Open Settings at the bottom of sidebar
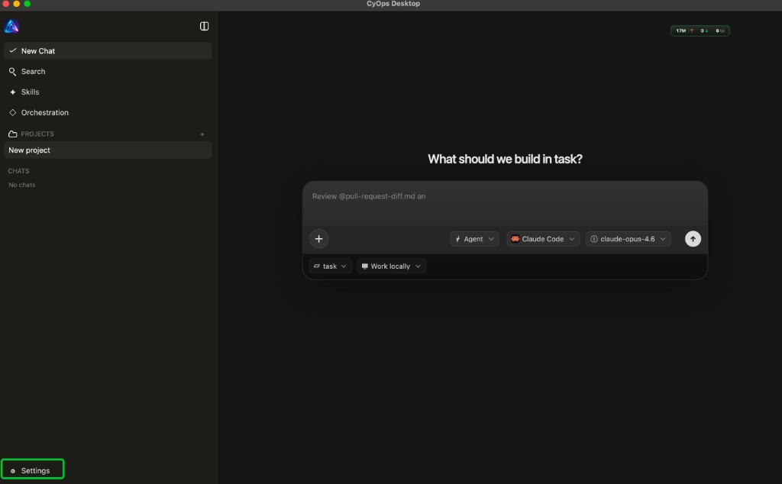Viewport: 782px width, 484px height. [x=32, y=470]
